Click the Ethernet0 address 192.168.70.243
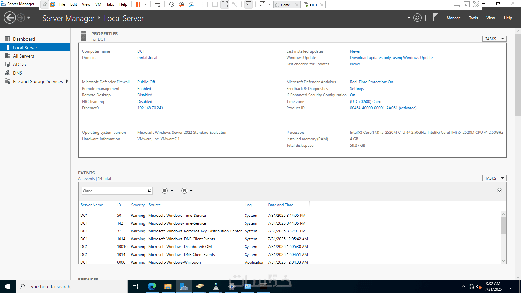The height and width of the screenshot is (293, 521). coord(150,108)
